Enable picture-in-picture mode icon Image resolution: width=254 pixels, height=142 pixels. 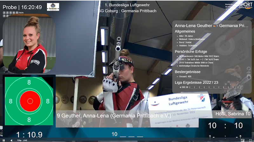coord(243,140)
